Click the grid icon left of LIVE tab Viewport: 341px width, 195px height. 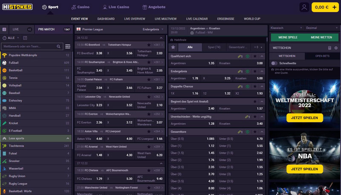coord(4,29)
